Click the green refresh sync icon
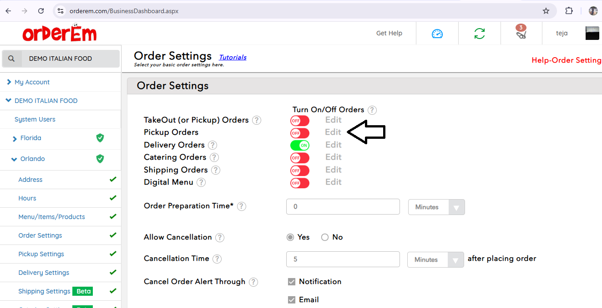The height and width of the screenshot is (308, 602). (479, 34)
